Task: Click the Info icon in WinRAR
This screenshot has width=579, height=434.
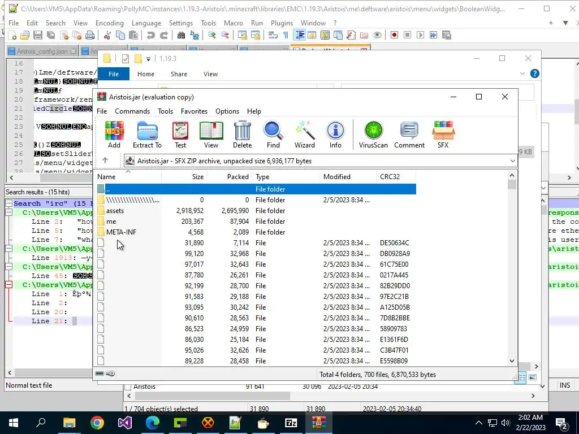Action: [335, 134]
